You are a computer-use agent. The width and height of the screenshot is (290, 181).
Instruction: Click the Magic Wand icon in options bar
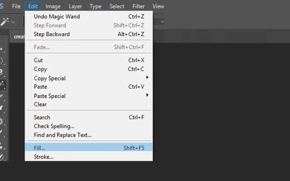4,22
